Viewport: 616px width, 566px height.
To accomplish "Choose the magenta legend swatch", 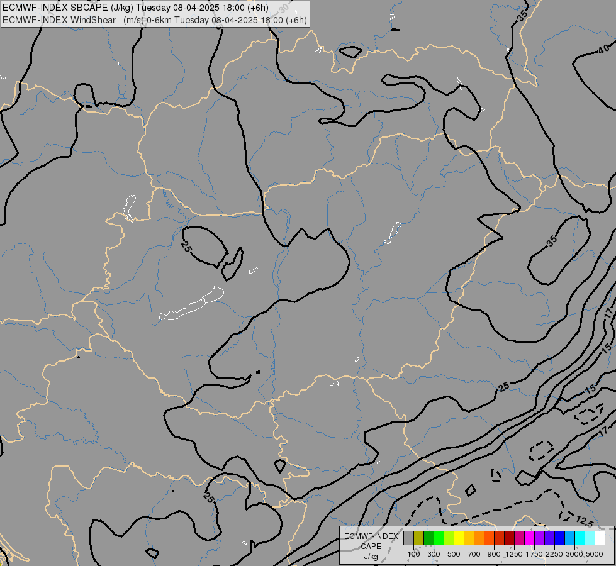I will 530,538.
